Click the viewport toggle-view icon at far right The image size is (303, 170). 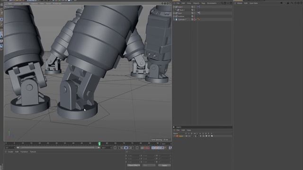click(x=170, y=3)
